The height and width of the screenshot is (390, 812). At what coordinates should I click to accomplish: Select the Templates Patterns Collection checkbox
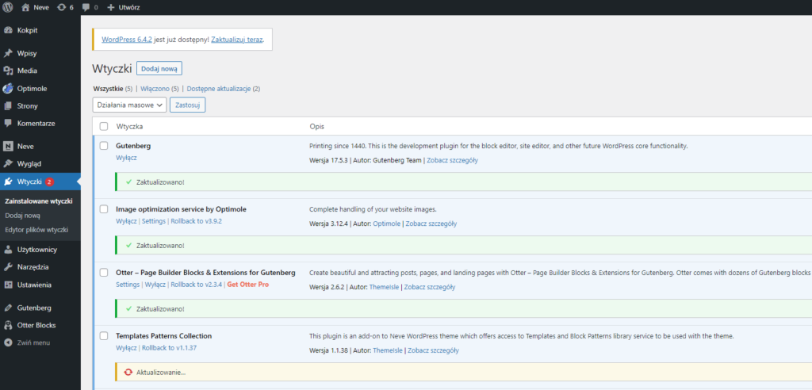(104, 336)
